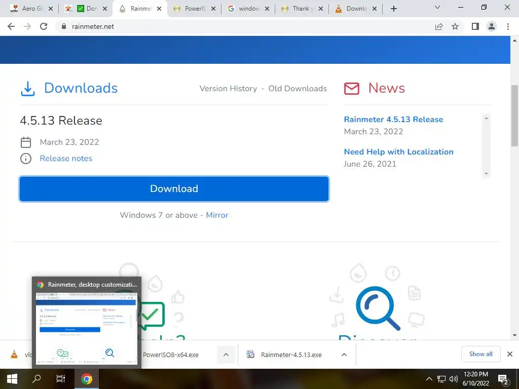The image size is (519, 389).
Task: Open the Mirror download link
Action: click(x=217, y=215)
